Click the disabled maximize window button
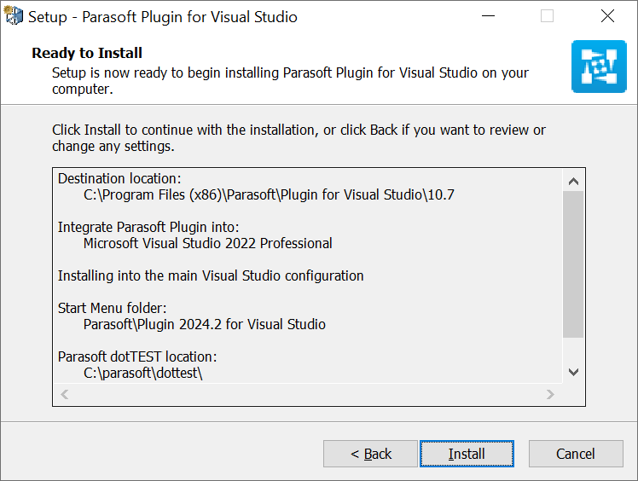638x481 pixels. [547, 16]
